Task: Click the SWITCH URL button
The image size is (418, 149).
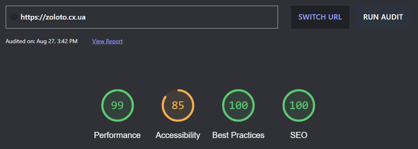Action: click(x=320, y=17)
